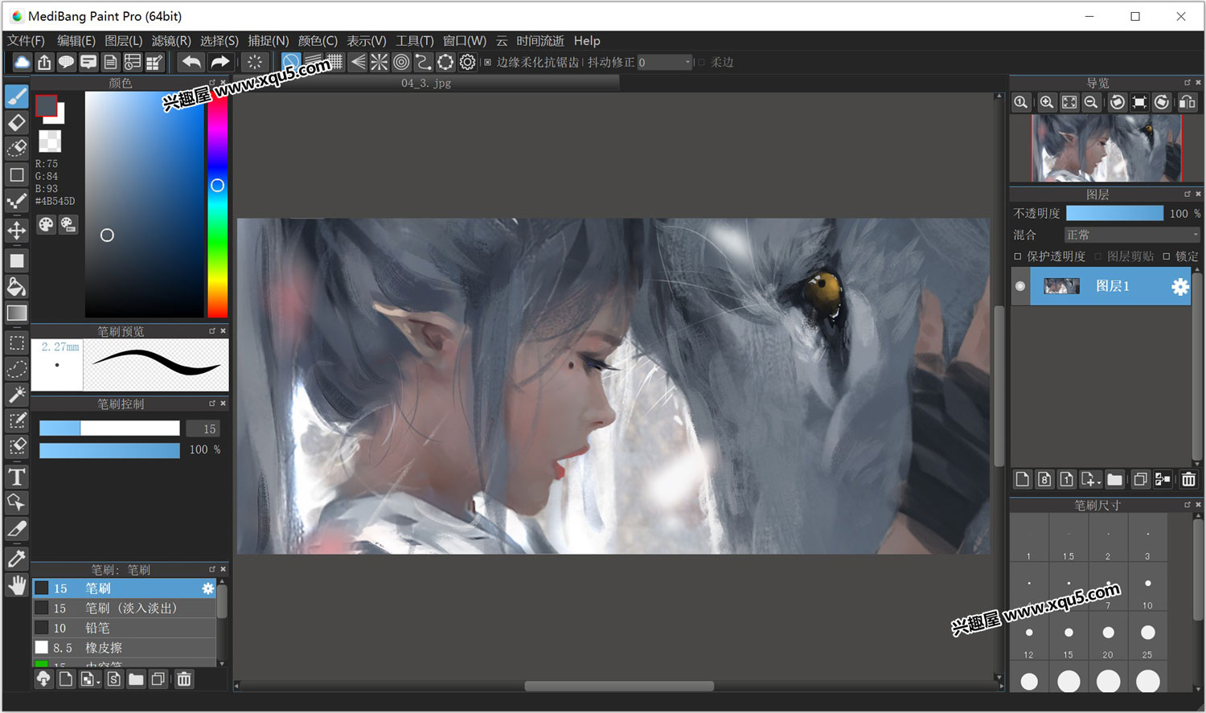Select the Eyedropper tool

(17, 559)
